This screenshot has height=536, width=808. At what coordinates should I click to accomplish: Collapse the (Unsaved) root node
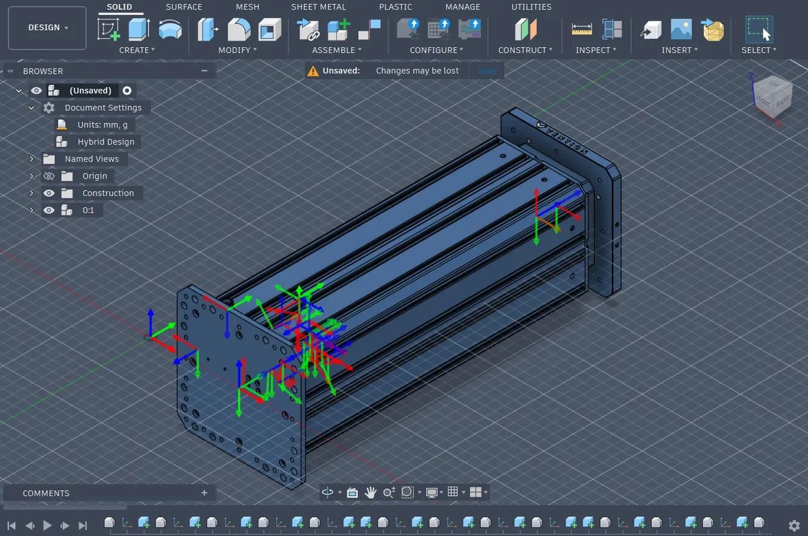(x=18, y=91)
